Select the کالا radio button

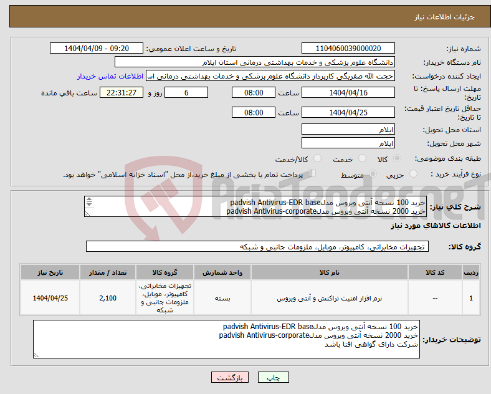[397, 158]
